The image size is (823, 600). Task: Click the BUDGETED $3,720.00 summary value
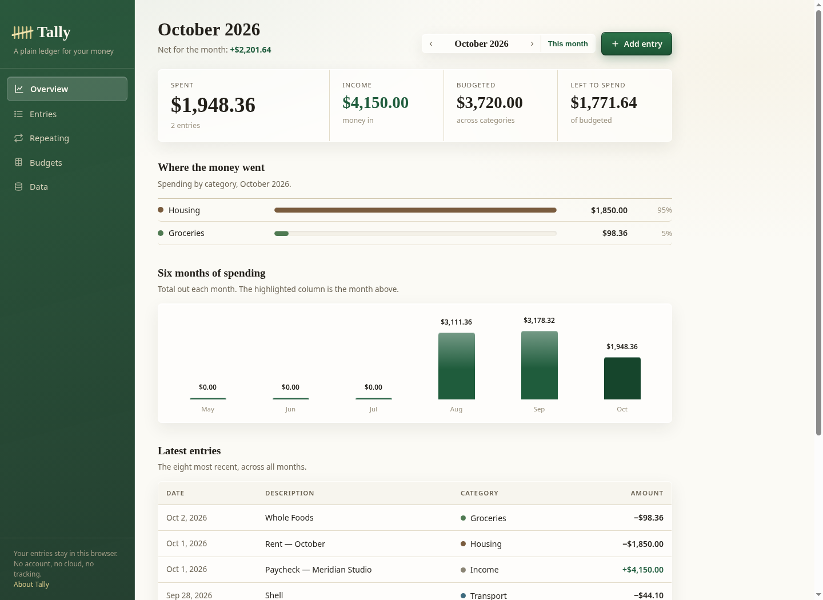pos(490,103)
